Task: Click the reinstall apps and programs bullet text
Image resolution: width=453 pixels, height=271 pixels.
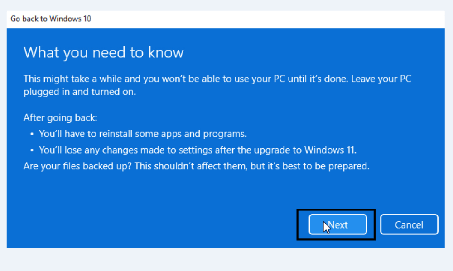Action: pos(143,134)
